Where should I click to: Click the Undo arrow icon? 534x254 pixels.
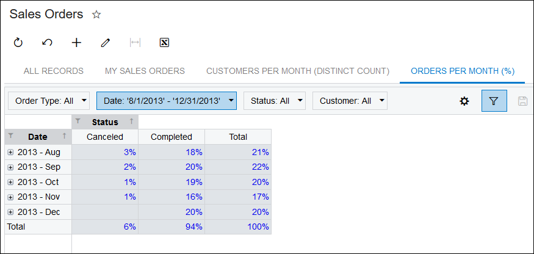click(x=47, y=43)
